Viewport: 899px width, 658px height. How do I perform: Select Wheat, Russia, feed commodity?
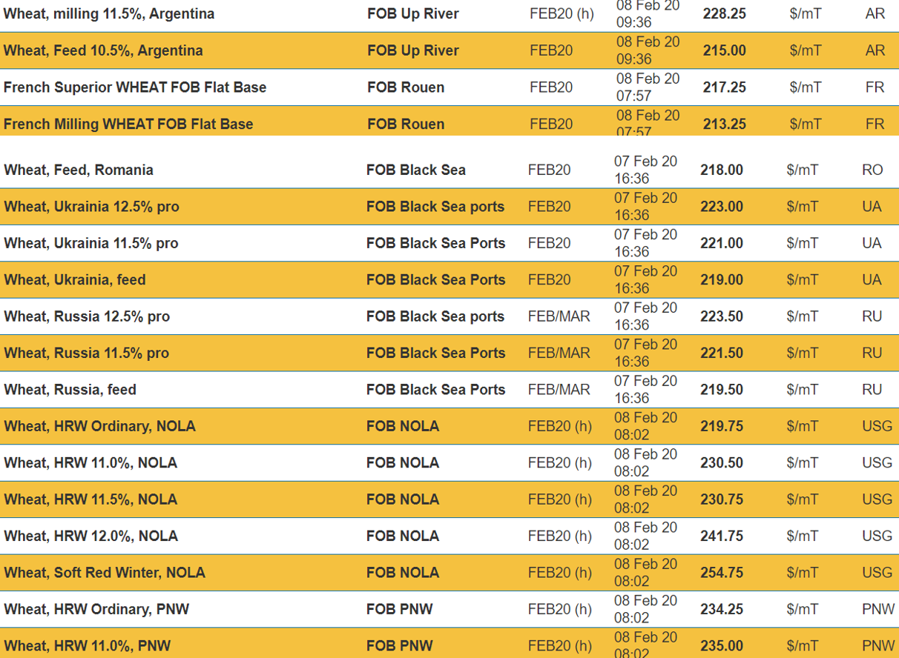tap(70, 390)
